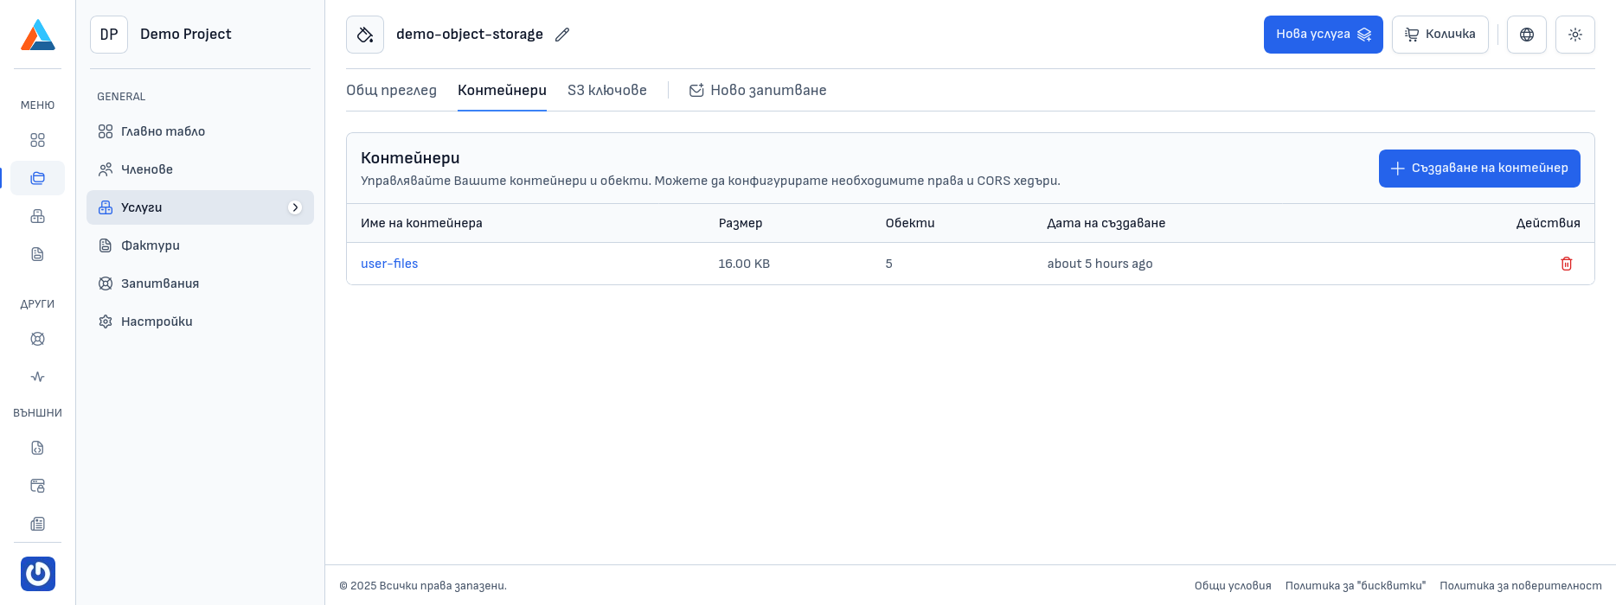Open the Нова услуга button
The image size is (1616, 605).
[x=1323, y=35]
